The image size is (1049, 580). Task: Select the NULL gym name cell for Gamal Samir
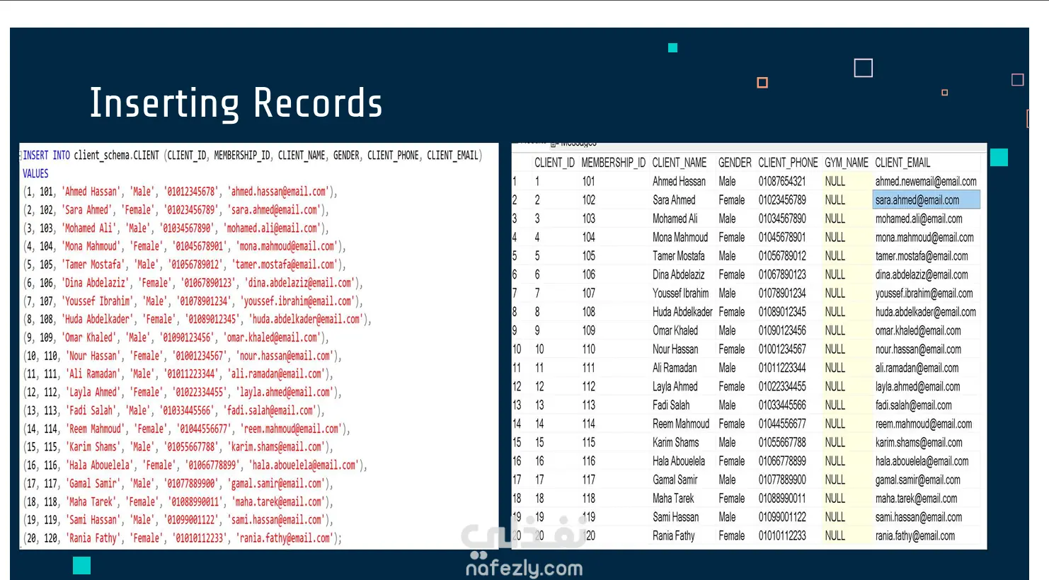[835, 480]
